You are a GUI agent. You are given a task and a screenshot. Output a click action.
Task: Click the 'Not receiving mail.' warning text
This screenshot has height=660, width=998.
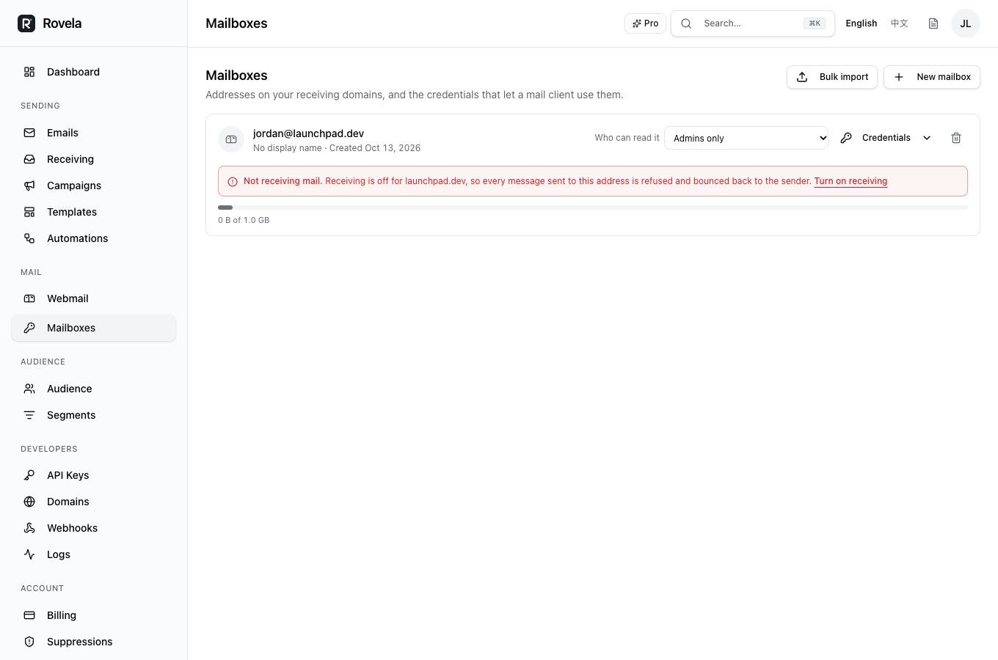(x=283, y=181)
